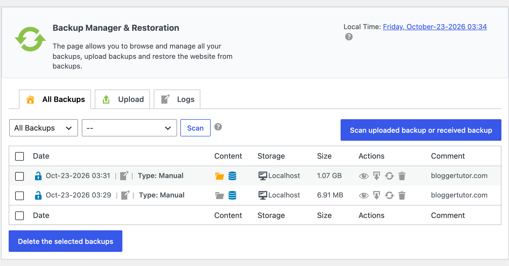This screenshot has height=266, width=509.
Task: Toggle the select-all checkbox in the table footer
Action: [19, 216]
